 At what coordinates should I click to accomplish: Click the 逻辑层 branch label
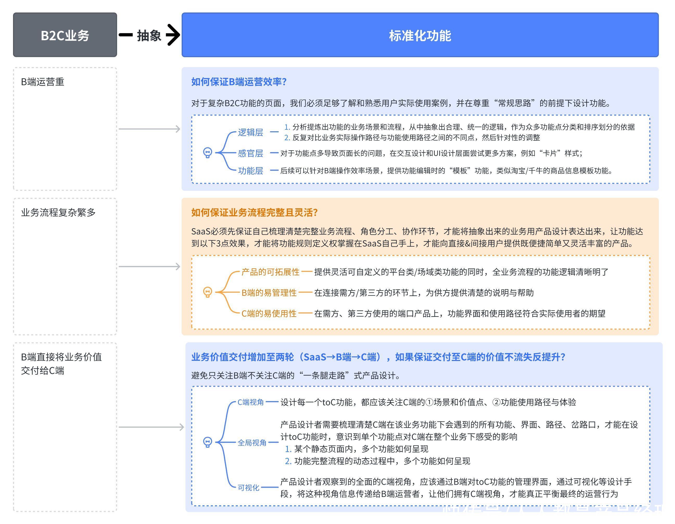tap(250, 132)
